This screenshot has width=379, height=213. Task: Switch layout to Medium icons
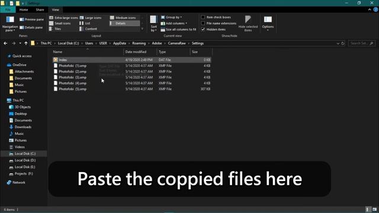pos(123,18)
